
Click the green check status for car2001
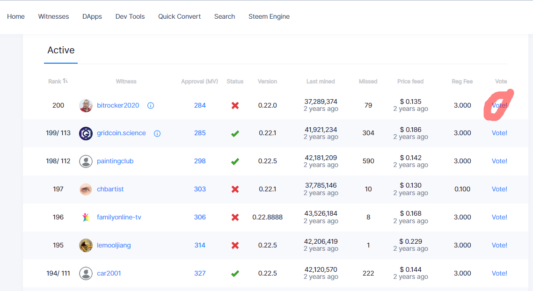(x=235, y=273)
